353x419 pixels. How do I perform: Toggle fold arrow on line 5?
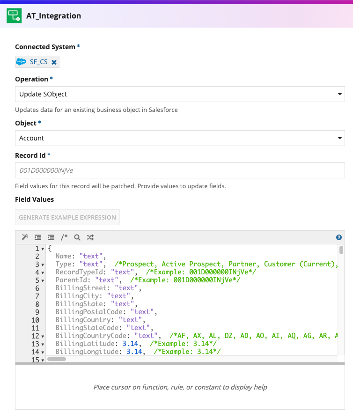(43, 281)
